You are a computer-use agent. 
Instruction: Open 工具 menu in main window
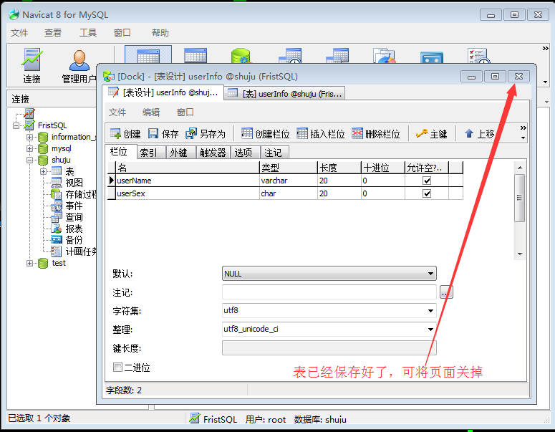click(88, 33)
